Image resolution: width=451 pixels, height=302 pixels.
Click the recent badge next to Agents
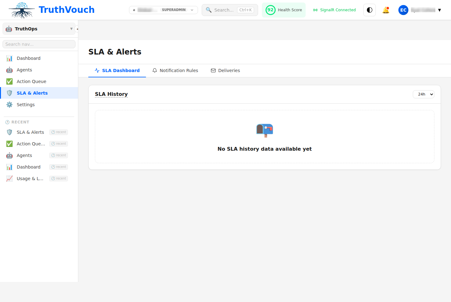(59, 155)
